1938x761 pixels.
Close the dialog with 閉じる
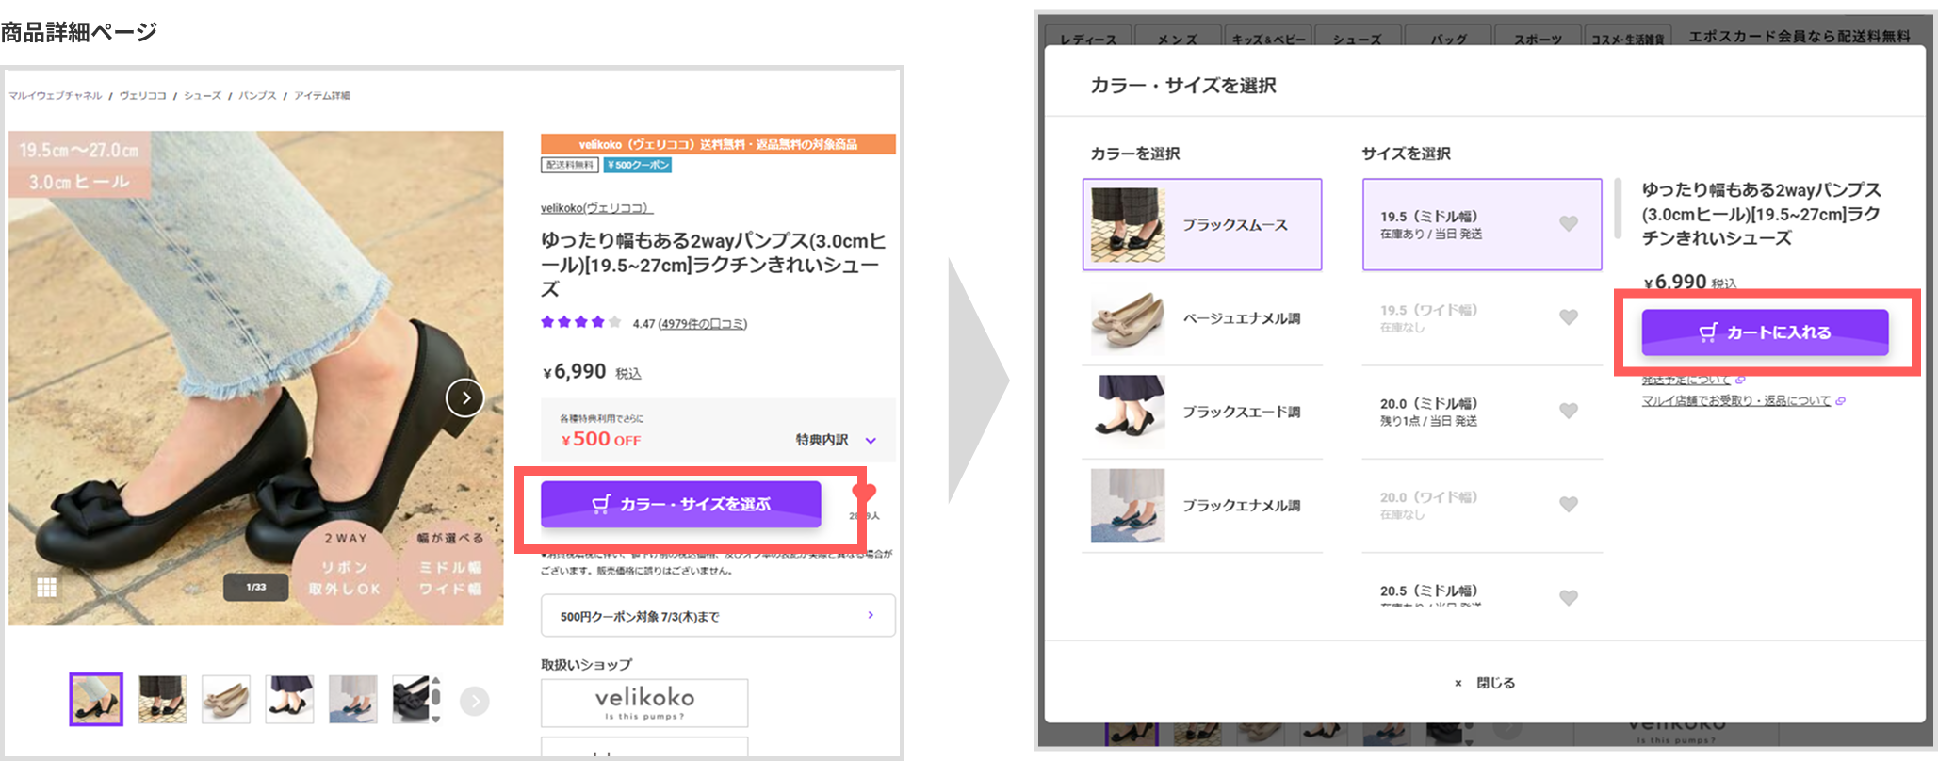click(x=1485, y=683)
